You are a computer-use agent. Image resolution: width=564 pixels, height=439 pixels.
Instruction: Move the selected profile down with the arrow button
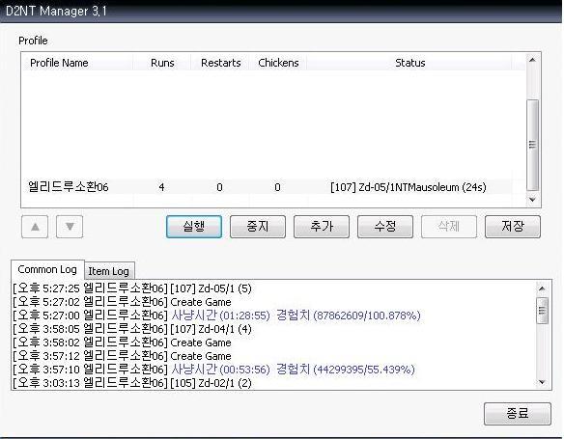point(70,227)
